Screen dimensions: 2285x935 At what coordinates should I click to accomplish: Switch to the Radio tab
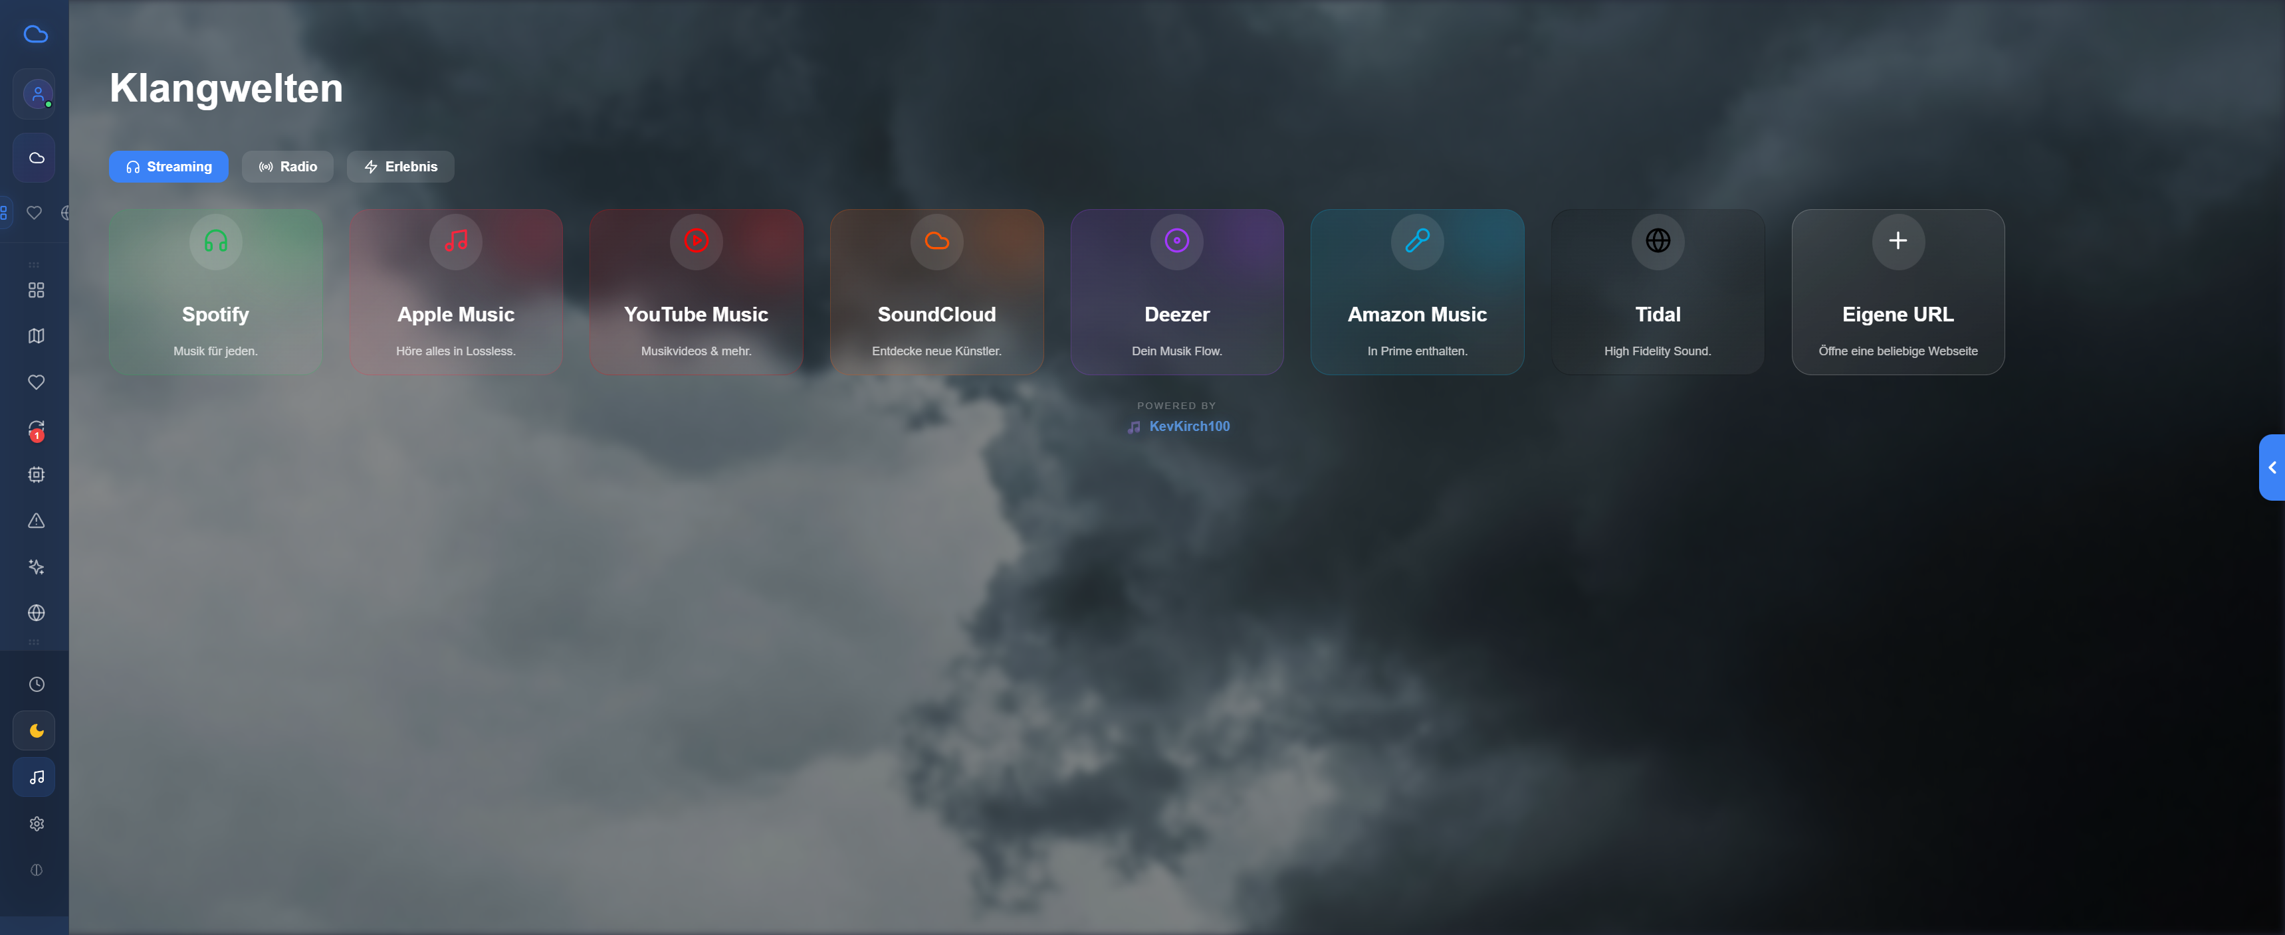[287, 166]
